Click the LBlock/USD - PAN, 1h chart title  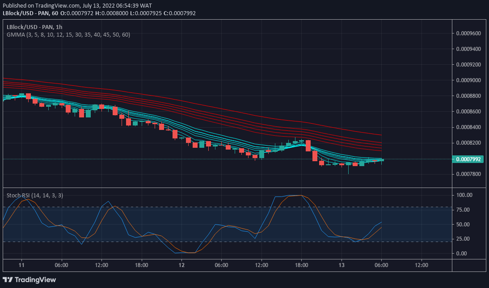click(34, 27)
